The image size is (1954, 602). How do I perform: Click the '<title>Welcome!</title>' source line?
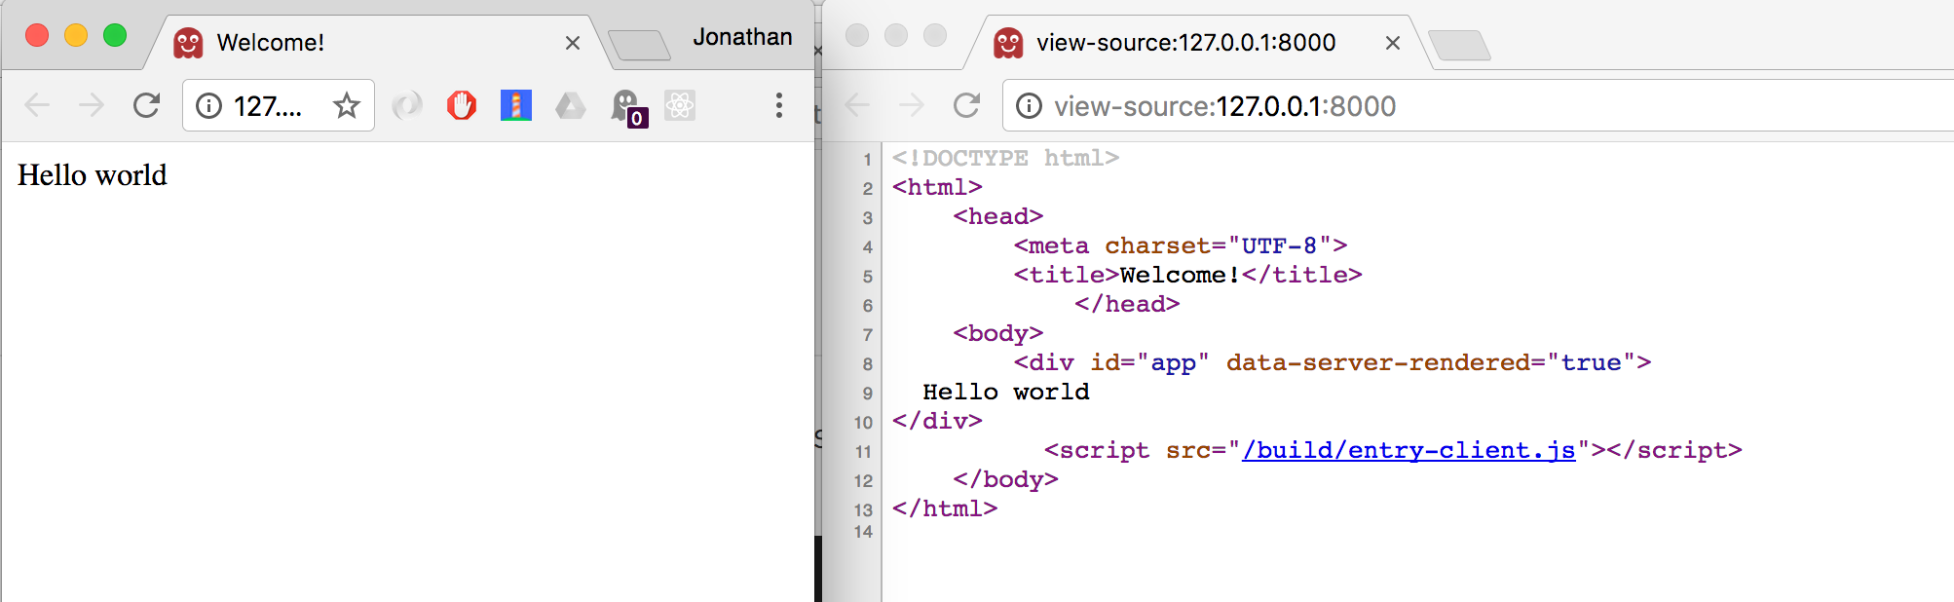tap(1187, 275)
